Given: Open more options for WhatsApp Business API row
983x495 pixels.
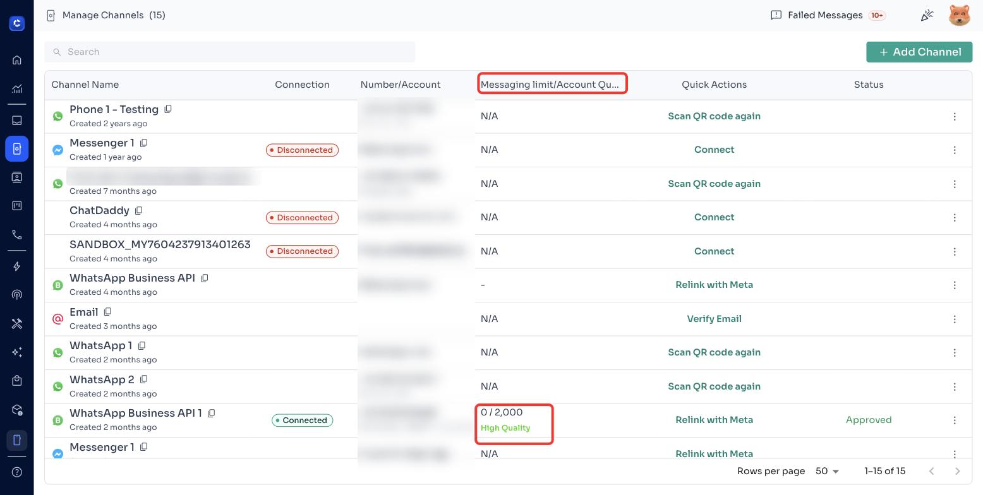Looking at the screenshot, I should click(955, 285).
